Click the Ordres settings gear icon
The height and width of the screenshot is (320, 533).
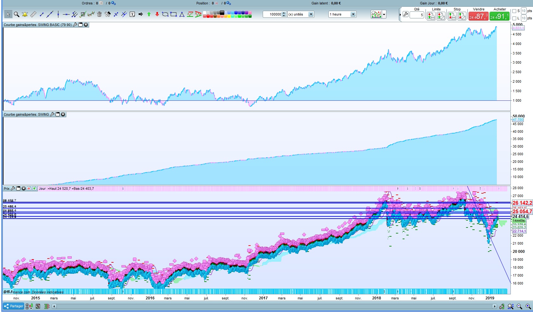tap(113, 3)
